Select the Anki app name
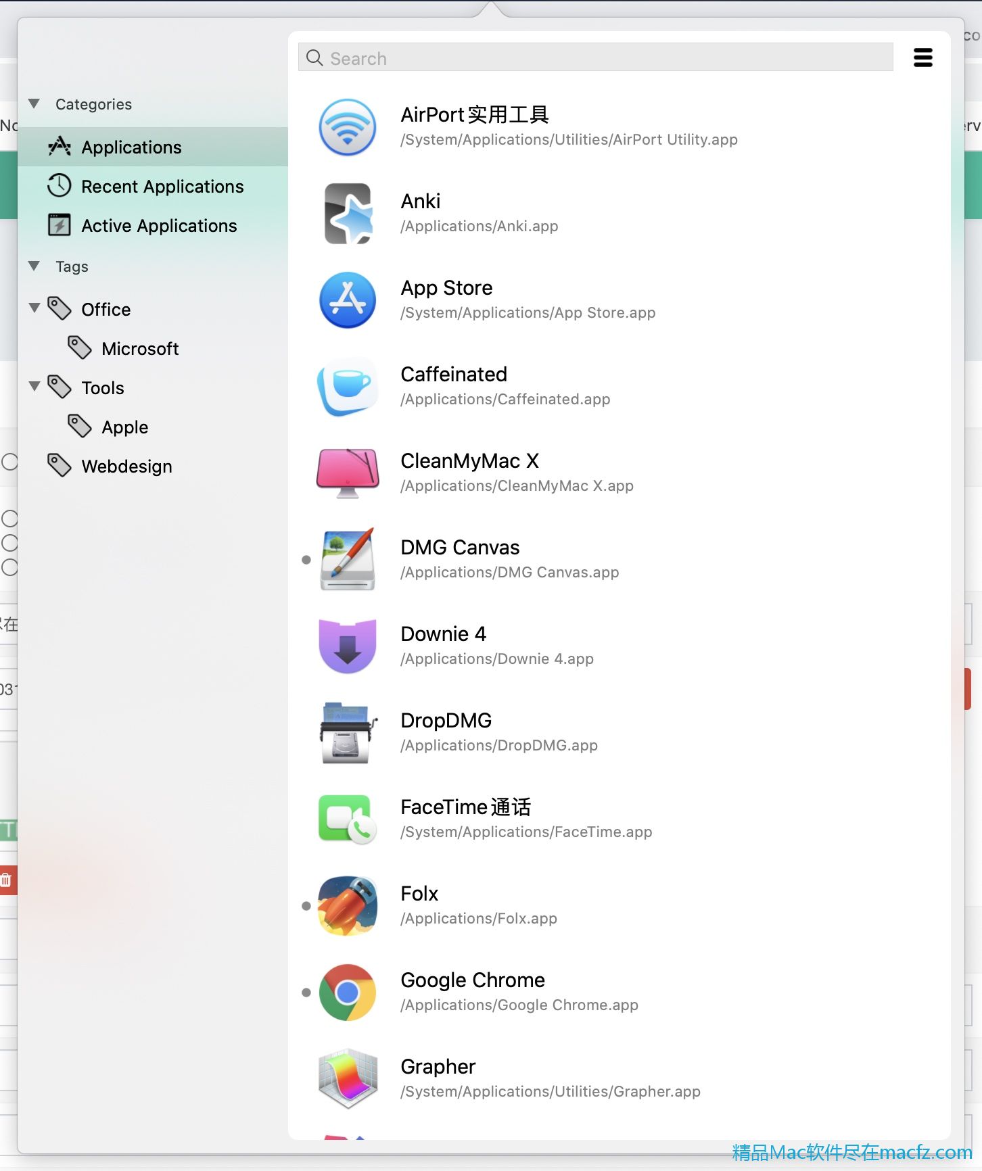The height and width of the screenshot is (1171, 982). 421,201
